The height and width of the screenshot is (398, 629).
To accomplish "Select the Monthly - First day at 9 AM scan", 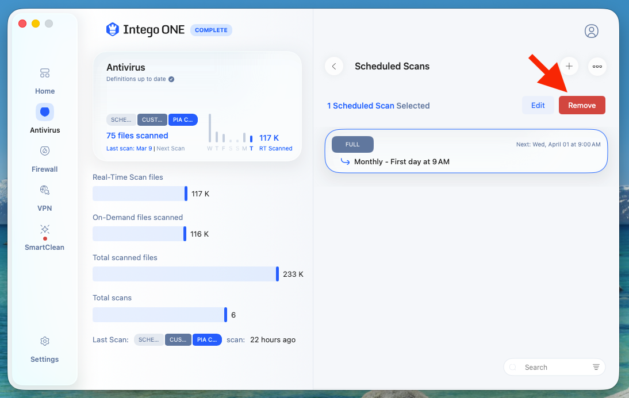I will click(466, 151).
